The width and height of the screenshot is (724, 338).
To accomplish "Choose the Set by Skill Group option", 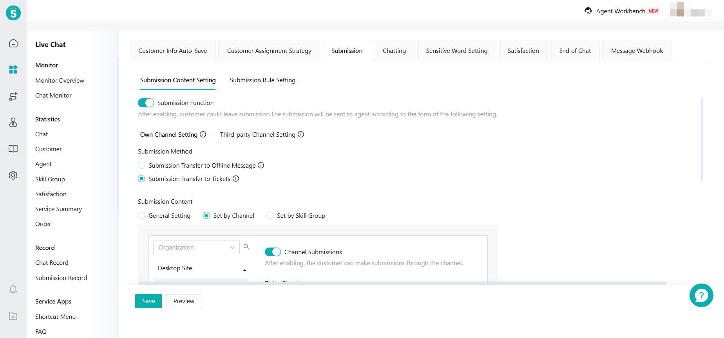I will coord(270,216).
